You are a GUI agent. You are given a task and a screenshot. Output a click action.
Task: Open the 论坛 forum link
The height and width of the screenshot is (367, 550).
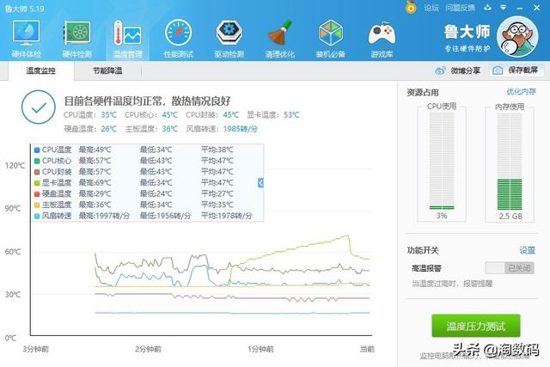point(431,8)
